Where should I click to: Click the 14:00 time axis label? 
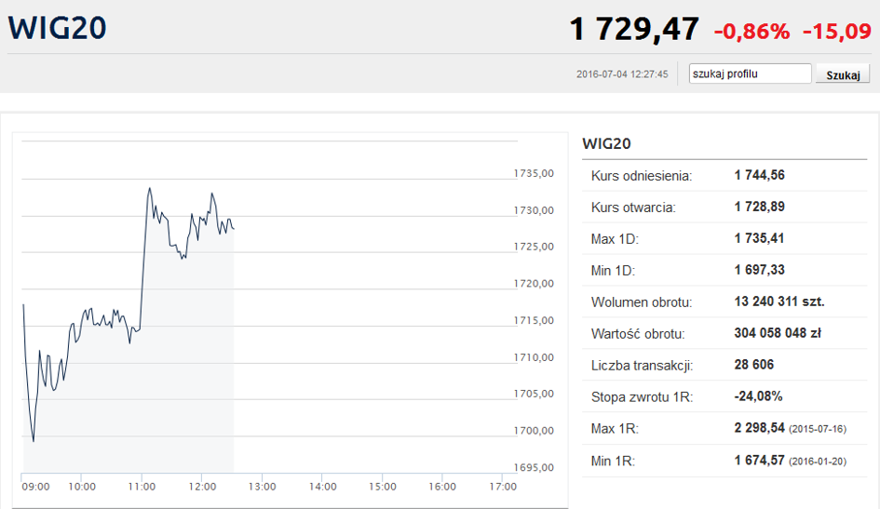click(x=323, y=487)
